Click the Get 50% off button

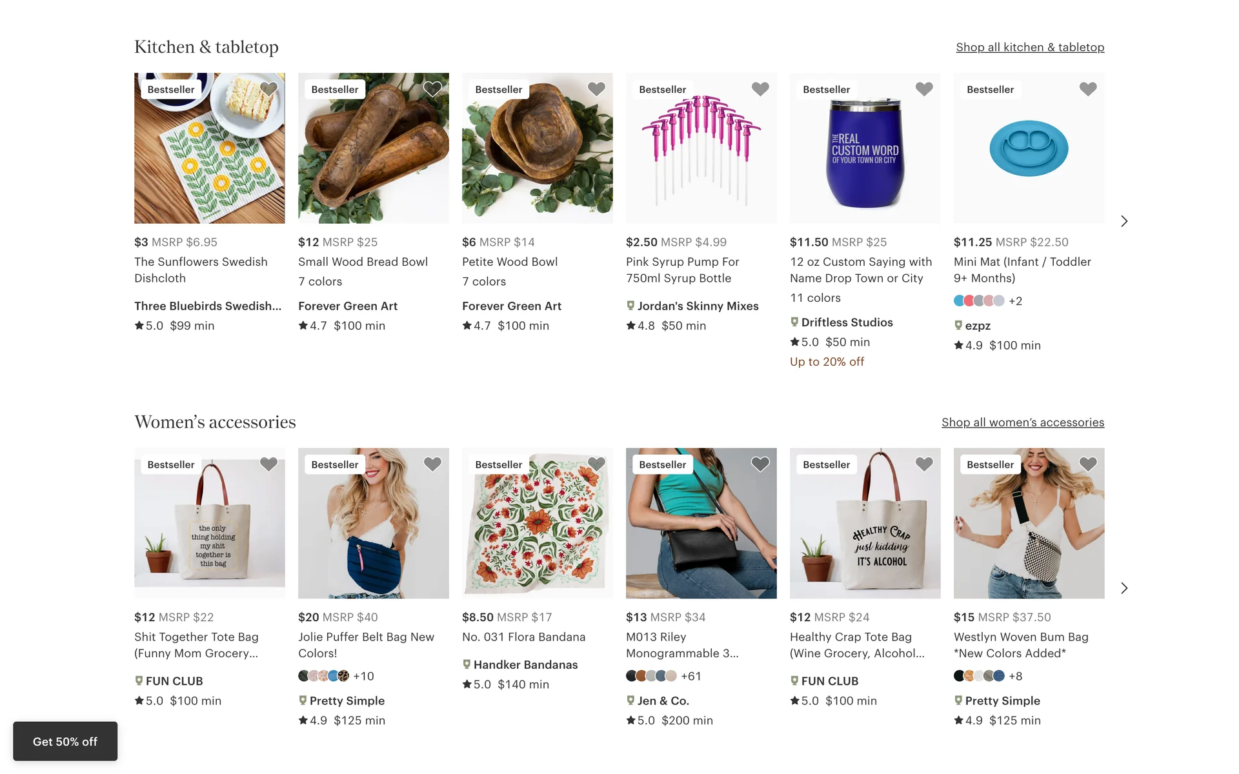click(x=65, y=742)
